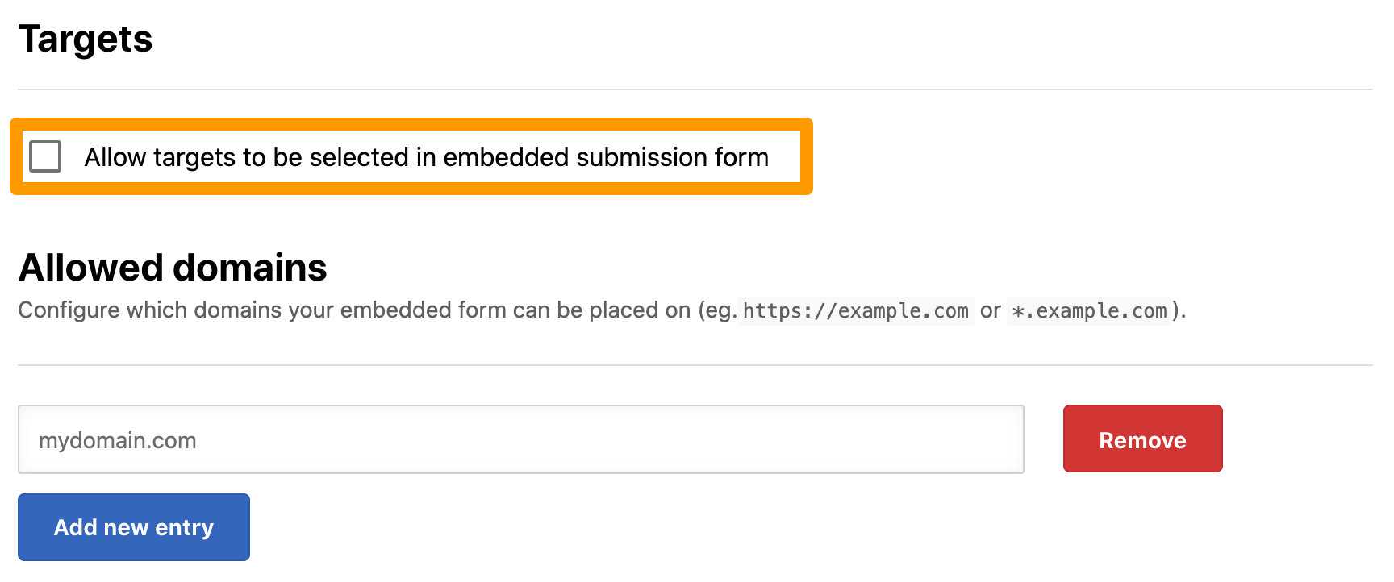Viewport: 1394px width, 582px height.
Task: Select the Allowed domains heading
Action: 173,268
